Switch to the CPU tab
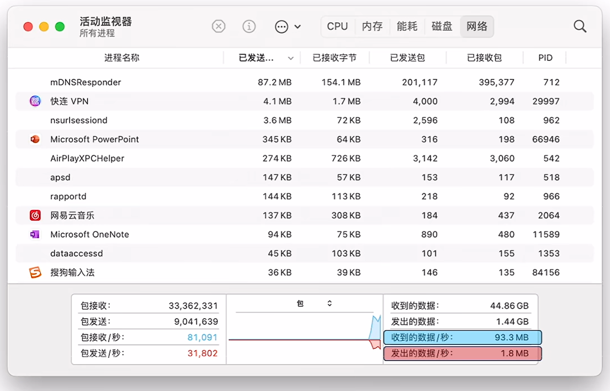610x391 pixels. tap(337, 26)
